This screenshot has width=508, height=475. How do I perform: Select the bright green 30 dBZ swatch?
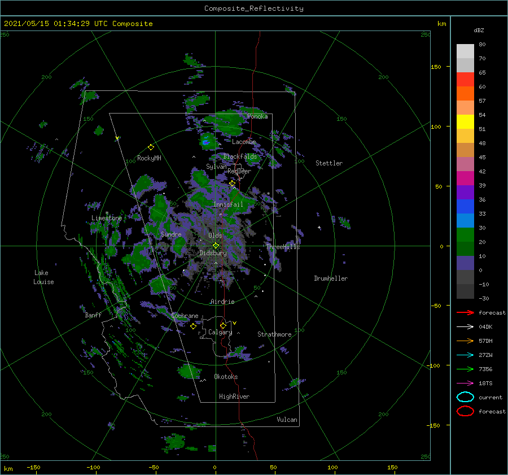point(465,235)
